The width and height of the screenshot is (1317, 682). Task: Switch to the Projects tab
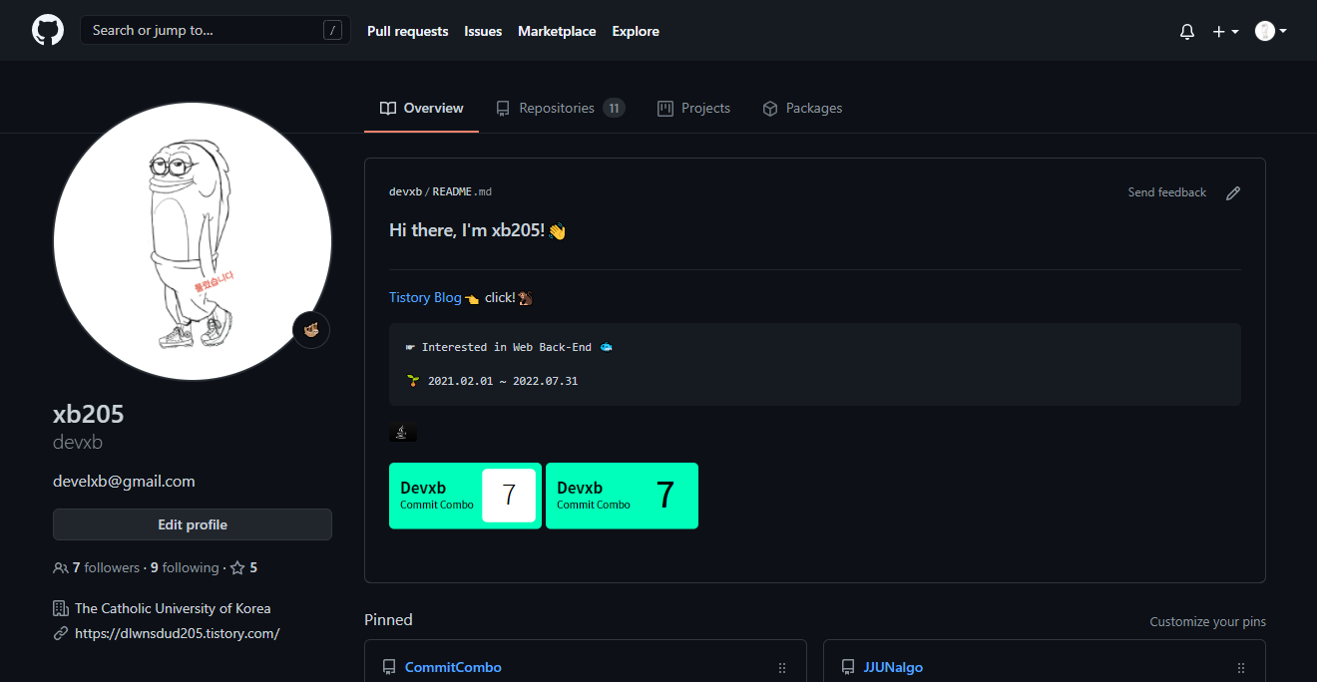point(693,108)
